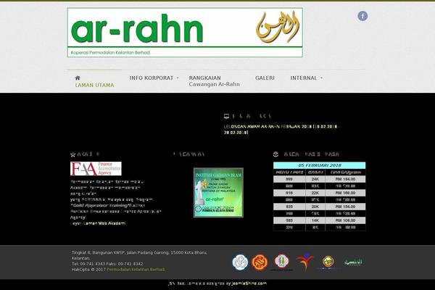Click the green Arabic script logo in footer
The width and height of the screenshot is (435, 290).
click(353, 262)
